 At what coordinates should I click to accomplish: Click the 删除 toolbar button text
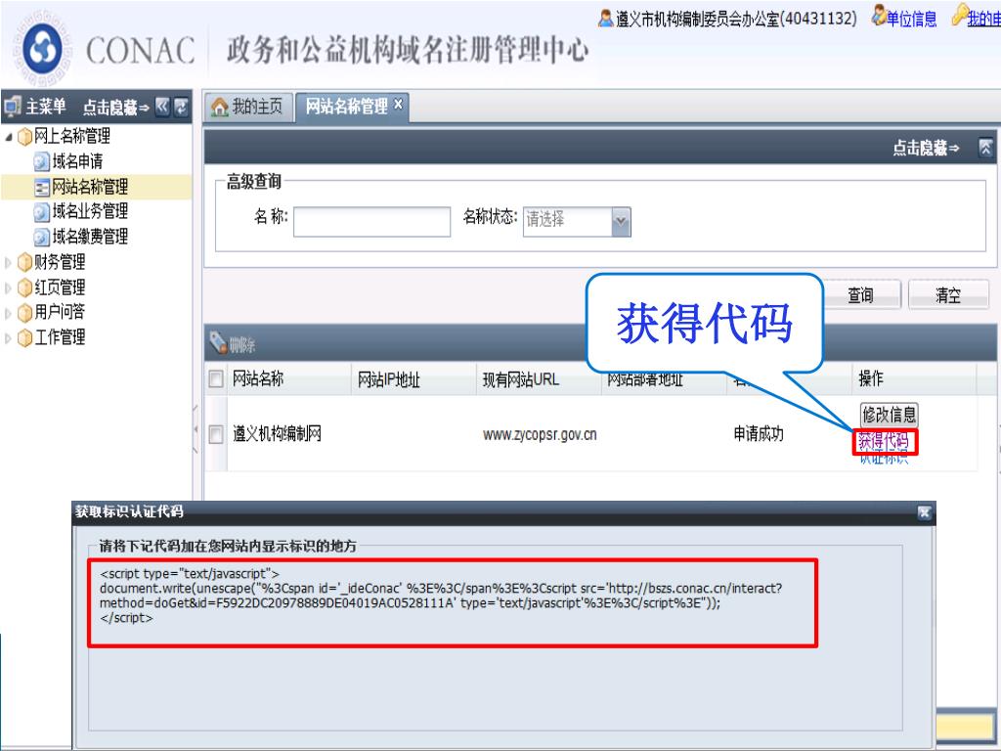[242, 345]
